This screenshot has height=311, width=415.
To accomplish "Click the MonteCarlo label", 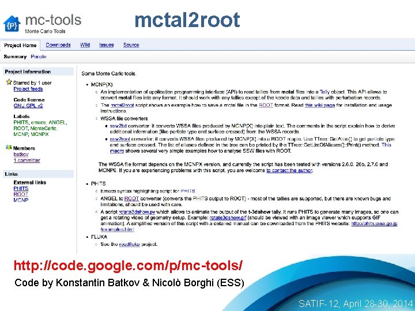I will click(x=43, y=128).
